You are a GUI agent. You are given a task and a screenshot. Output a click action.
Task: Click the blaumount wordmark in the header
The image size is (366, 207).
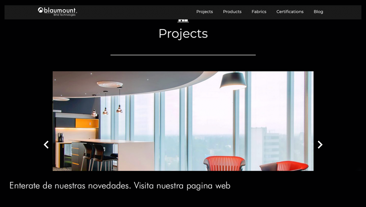click(60, 10)
